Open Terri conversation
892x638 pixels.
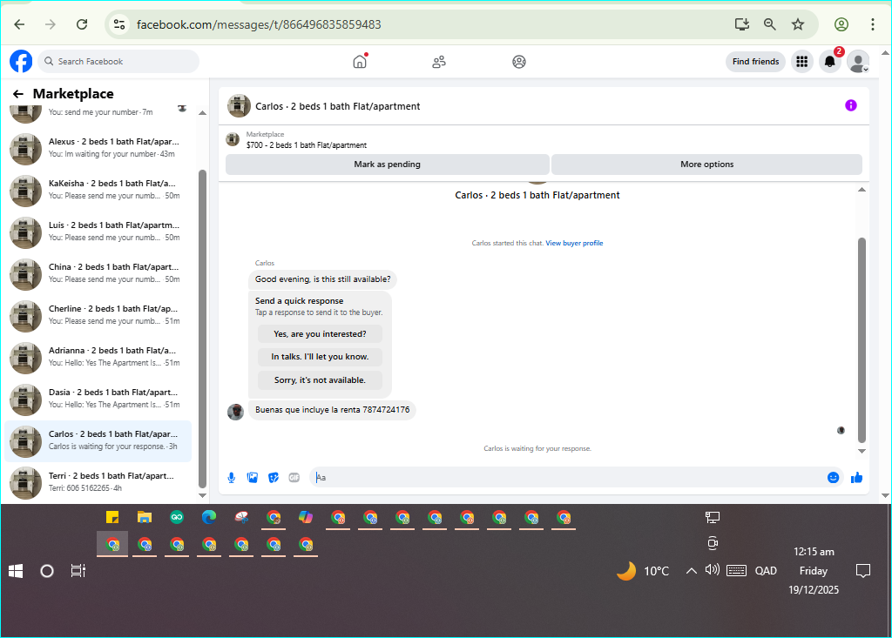tap(98, 483)
